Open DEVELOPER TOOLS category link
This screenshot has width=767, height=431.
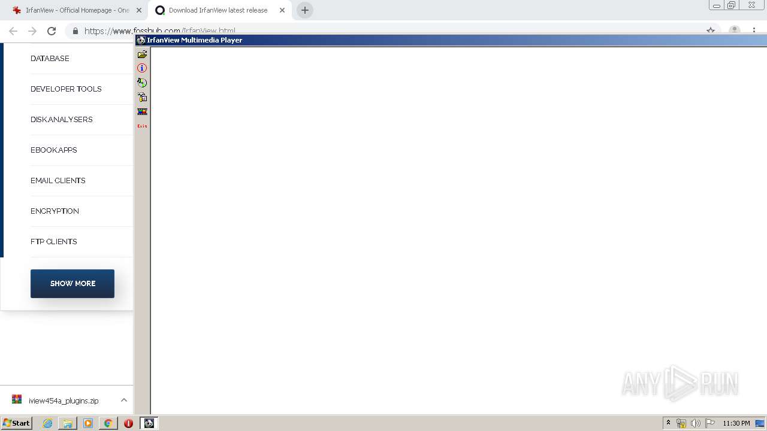click(66, 89)
